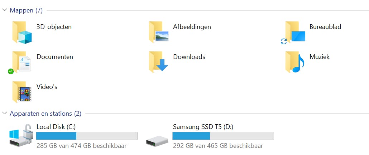369x155 pixels.
Task: Select the Afbeeldingen text label
Action: (x=192, y=27)
